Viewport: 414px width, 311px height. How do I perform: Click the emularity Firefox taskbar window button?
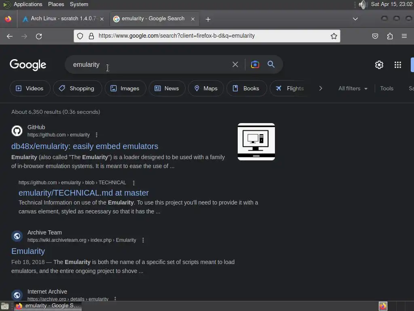48,306
